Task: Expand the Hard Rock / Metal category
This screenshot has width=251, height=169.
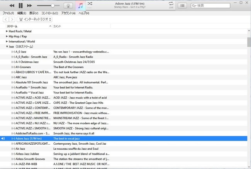Action: [x=7, y=31]
